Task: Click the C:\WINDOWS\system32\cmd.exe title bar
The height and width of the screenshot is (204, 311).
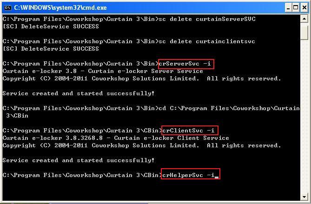Action: pos(139,7)
